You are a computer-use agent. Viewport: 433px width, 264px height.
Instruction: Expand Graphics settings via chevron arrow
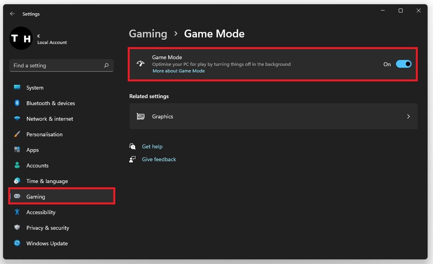408,116
